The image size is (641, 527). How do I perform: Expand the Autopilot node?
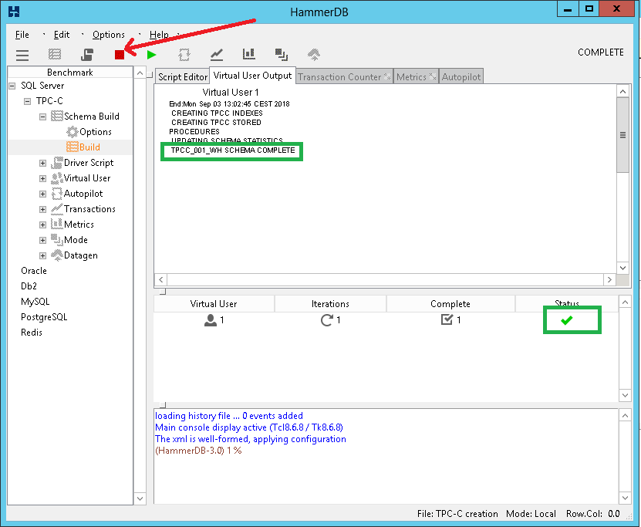coord(43,194)
